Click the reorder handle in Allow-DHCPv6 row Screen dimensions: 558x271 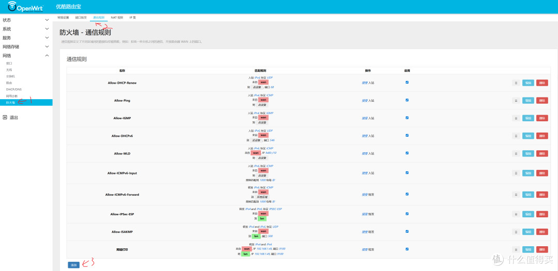516,136
